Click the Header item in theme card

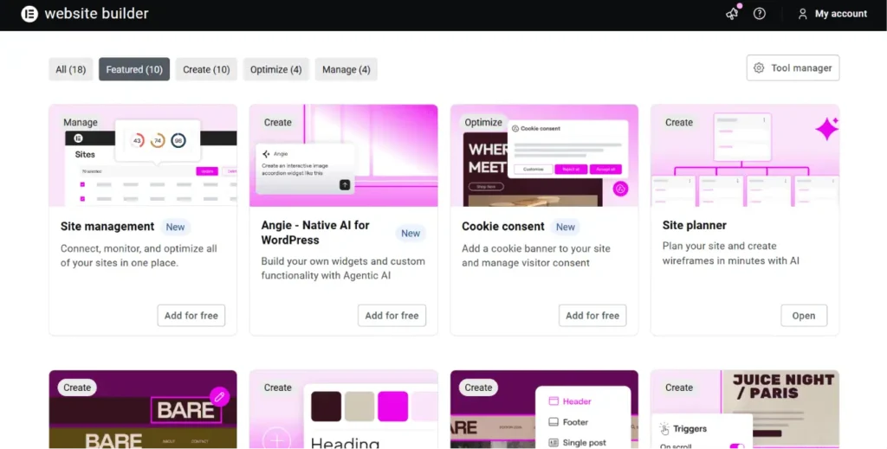pos(570,401)
